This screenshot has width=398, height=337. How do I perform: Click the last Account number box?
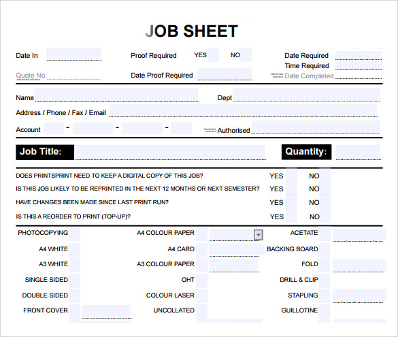(181, 128)
